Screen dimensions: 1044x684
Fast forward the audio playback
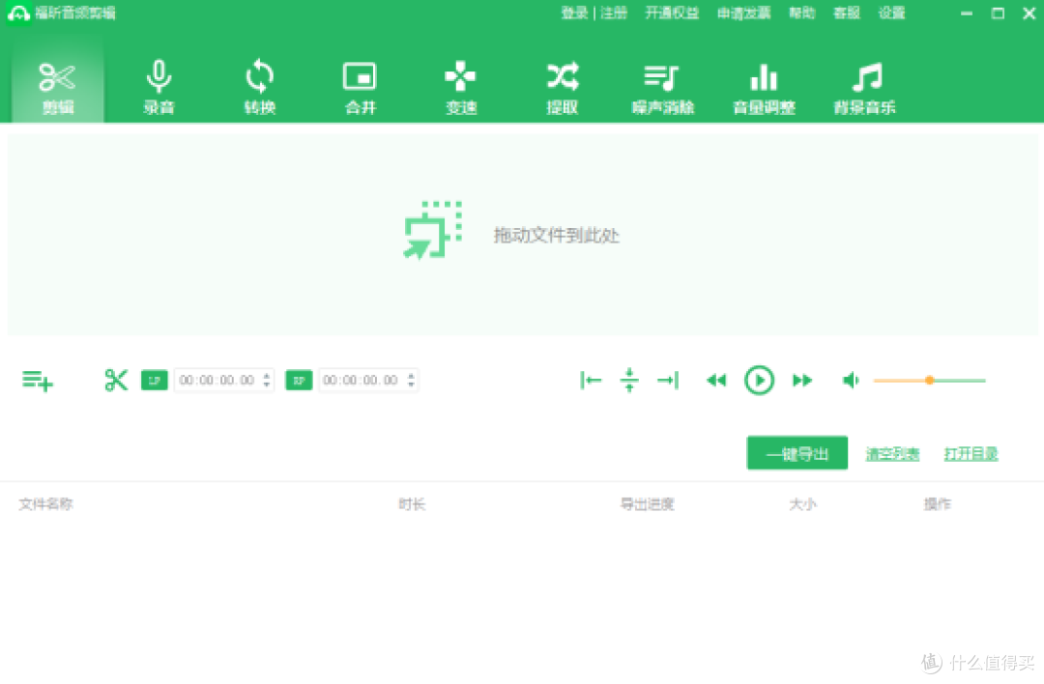point(802,380)
